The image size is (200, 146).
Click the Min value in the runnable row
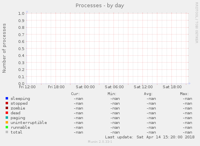point(115,128)
